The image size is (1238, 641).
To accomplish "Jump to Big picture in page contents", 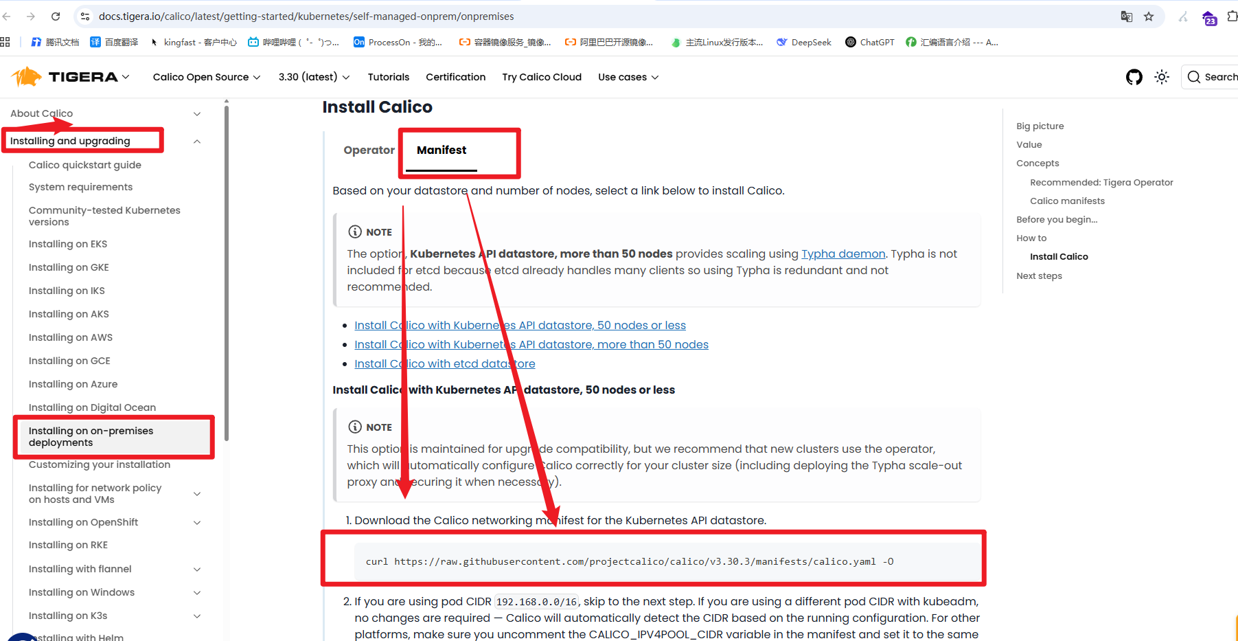I will pos(1040,126).
